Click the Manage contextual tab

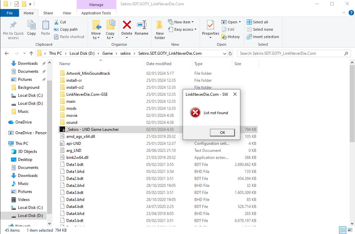[96, 5]
